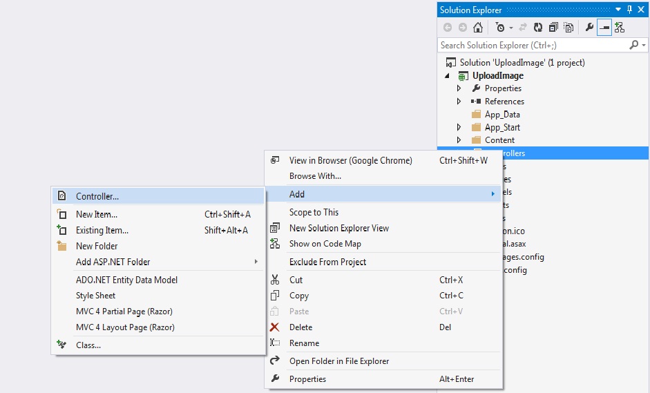650x393 pixels.
Task: Open the Pending Changes Filter dropdown arrow
Action: [510, 28]
